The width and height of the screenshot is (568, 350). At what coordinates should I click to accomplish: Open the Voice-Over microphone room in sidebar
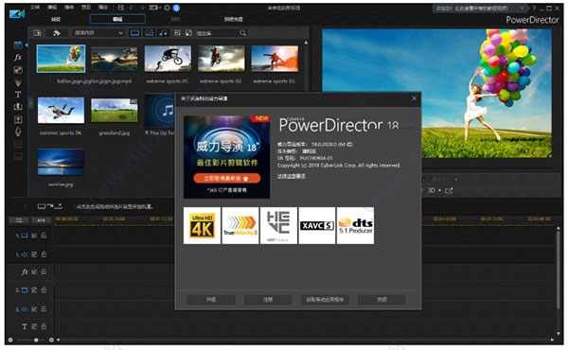point(18,131)
